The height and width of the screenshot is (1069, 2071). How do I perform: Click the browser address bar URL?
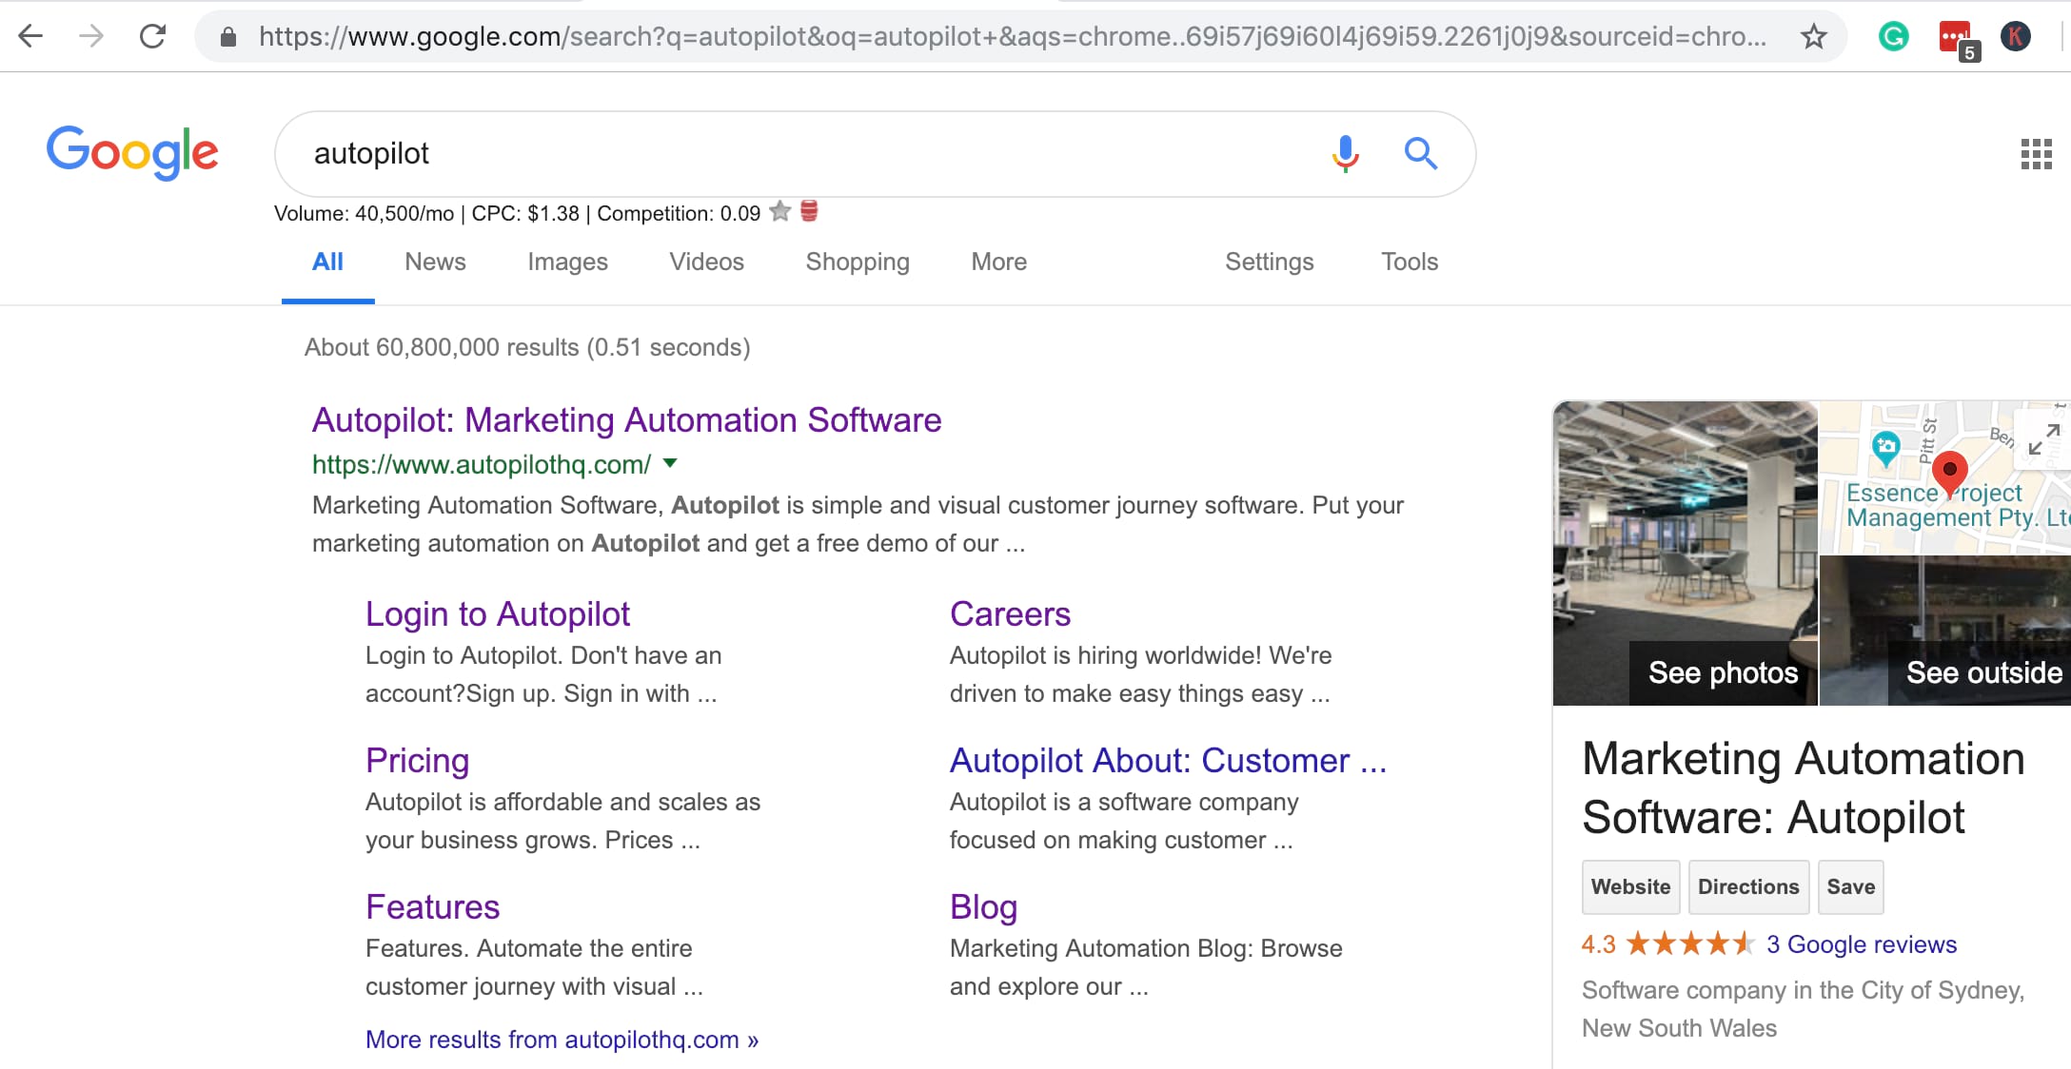(x=1012, y=36)
